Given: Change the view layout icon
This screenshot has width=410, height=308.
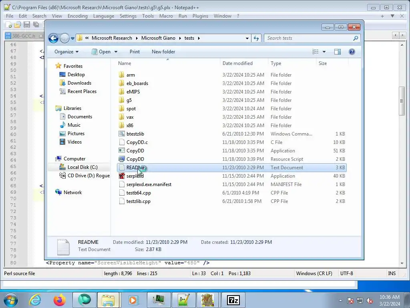Looking at the screenshot, I should pos(316,52).
